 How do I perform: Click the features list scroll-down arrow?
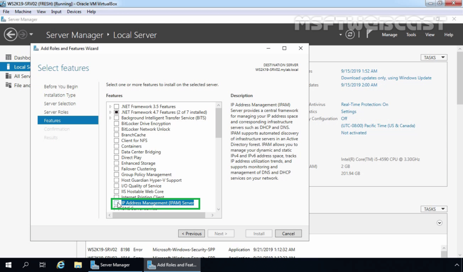click(218, 209)
